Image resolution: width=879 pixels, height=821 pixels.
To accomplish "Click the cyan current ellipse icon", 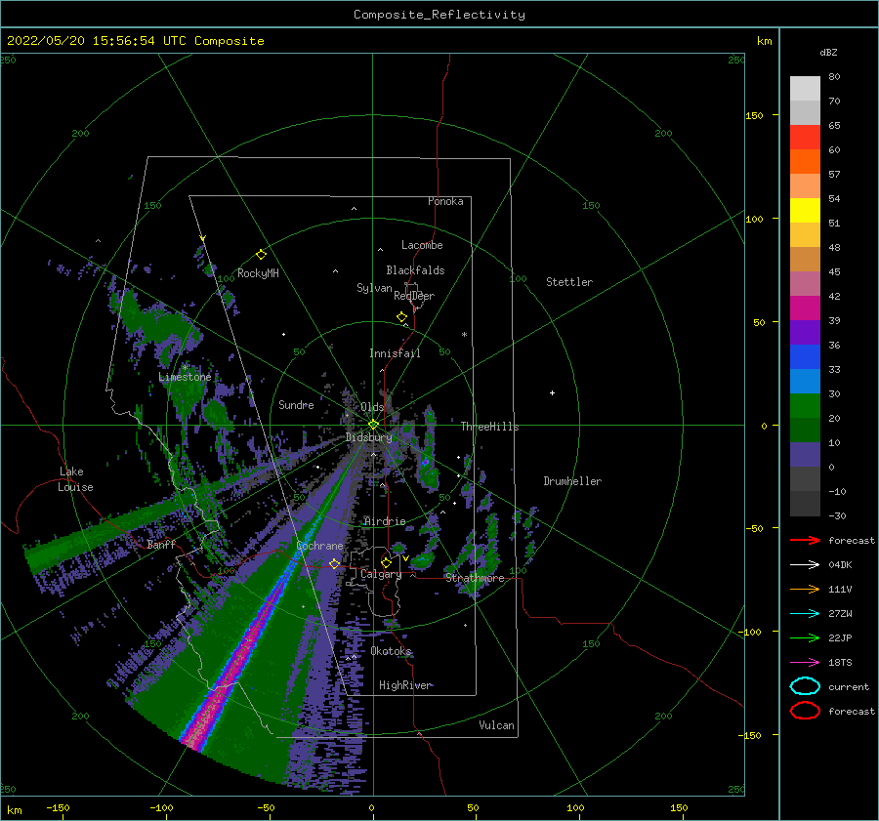I will 805,686.
